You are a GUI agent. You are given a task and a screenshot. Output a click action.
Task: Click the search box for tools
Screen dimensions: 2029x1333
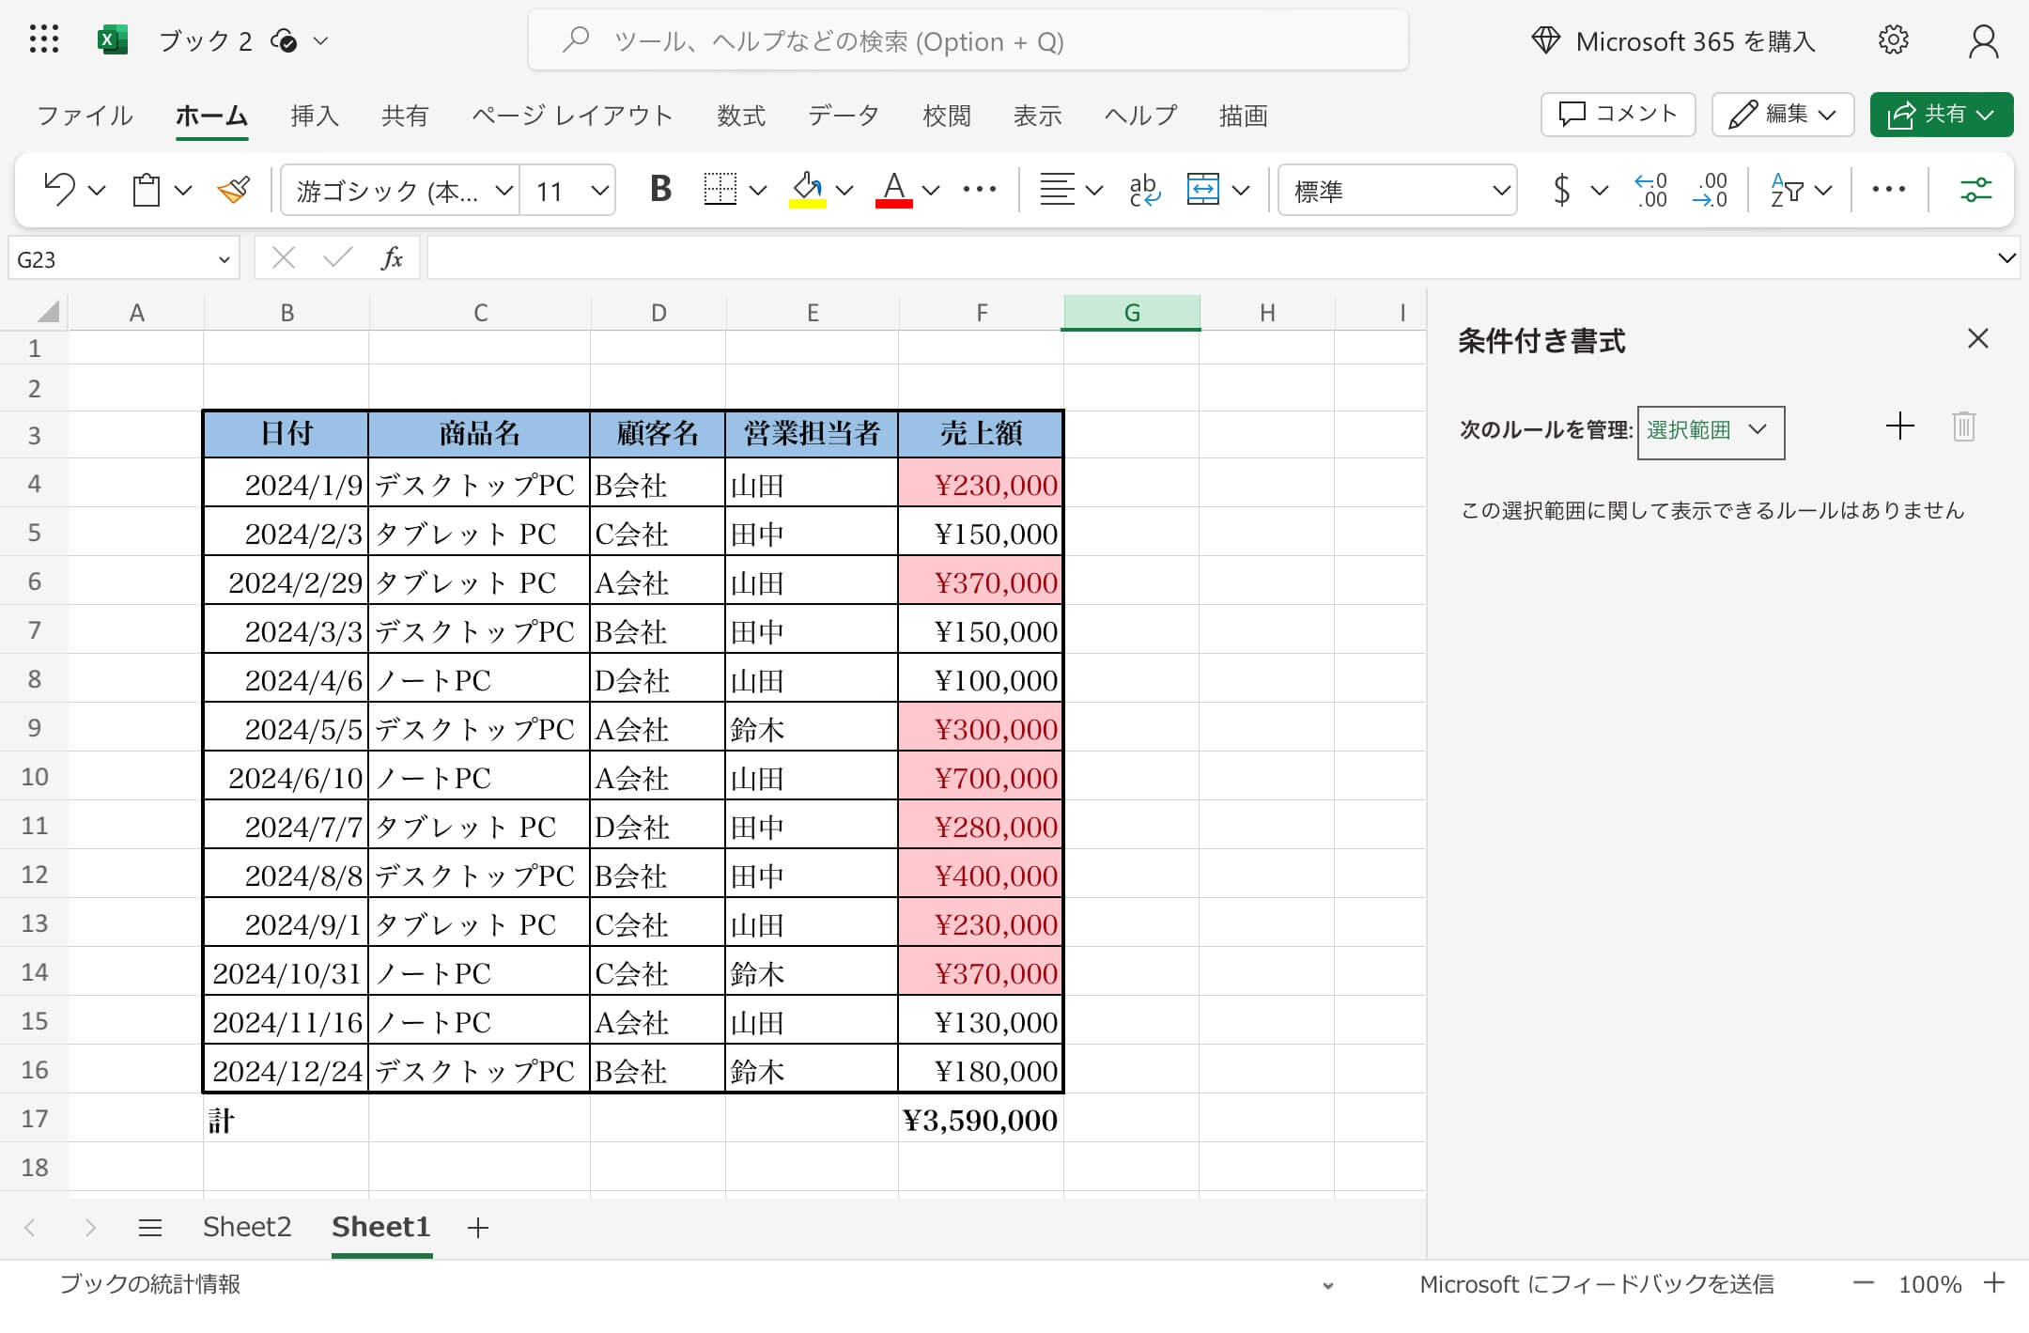(x=968, y=40)
